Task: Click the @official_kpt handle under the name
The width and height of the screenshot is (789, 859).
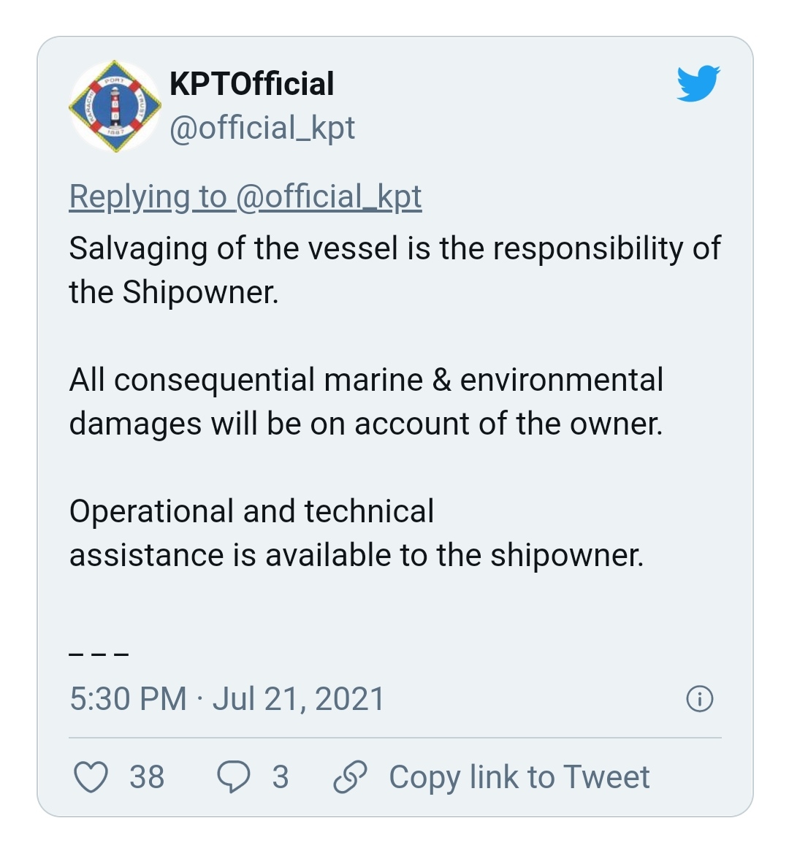Action: [262, 129]
